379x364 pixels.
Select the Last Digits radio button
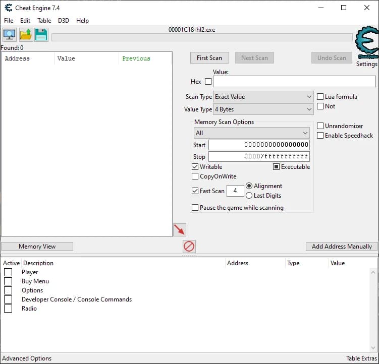click(x=249, y=196)
